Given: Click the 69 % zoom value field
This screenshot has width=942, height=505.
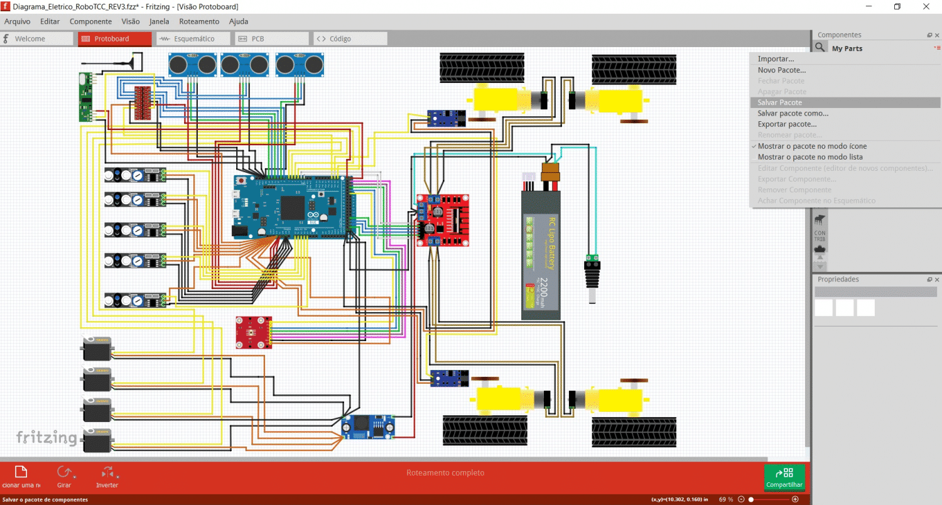Looking at the screenshot, I should coord(726,499).
